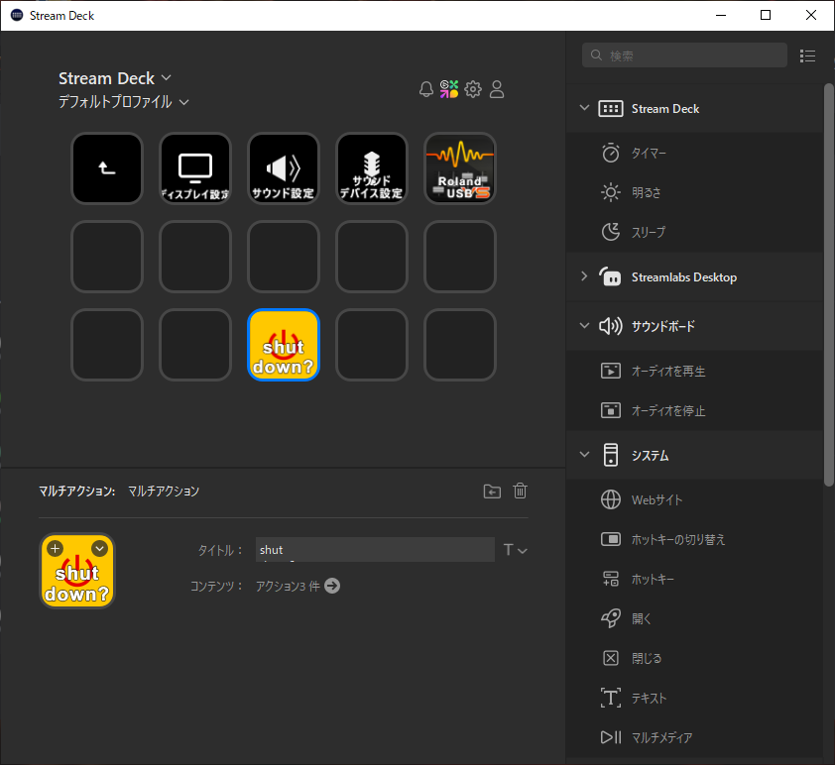Delete action with trash icon
The image size is (835, 765).
pos(520,491)
